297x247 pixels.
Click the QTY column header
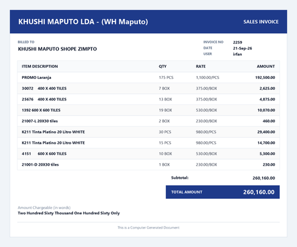point(163,66)
